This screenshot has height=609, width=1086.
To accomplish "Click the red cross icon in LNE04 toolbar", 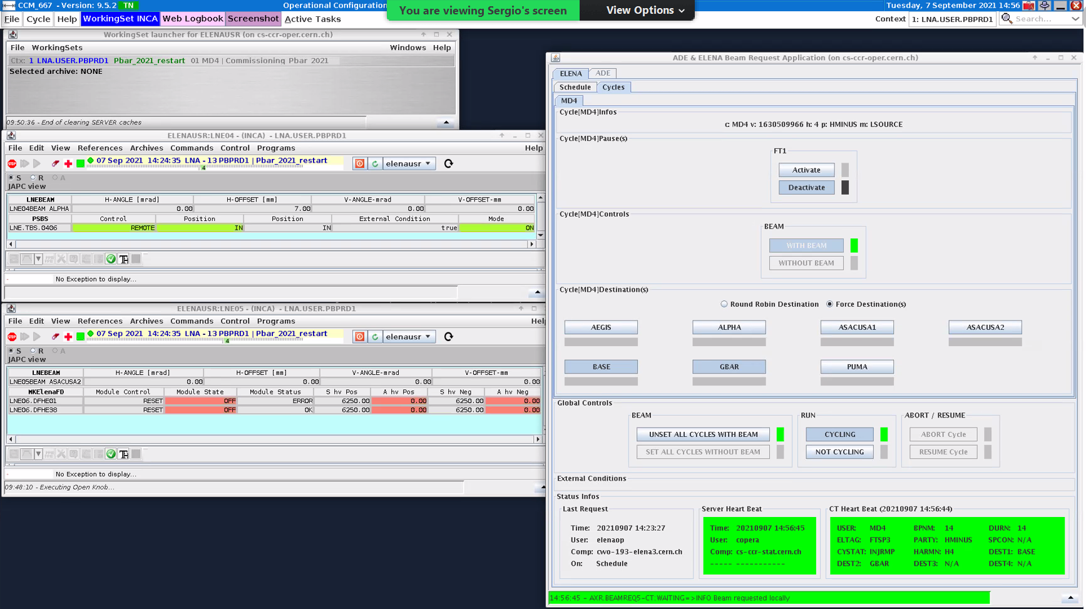I will tap(68, 164).
